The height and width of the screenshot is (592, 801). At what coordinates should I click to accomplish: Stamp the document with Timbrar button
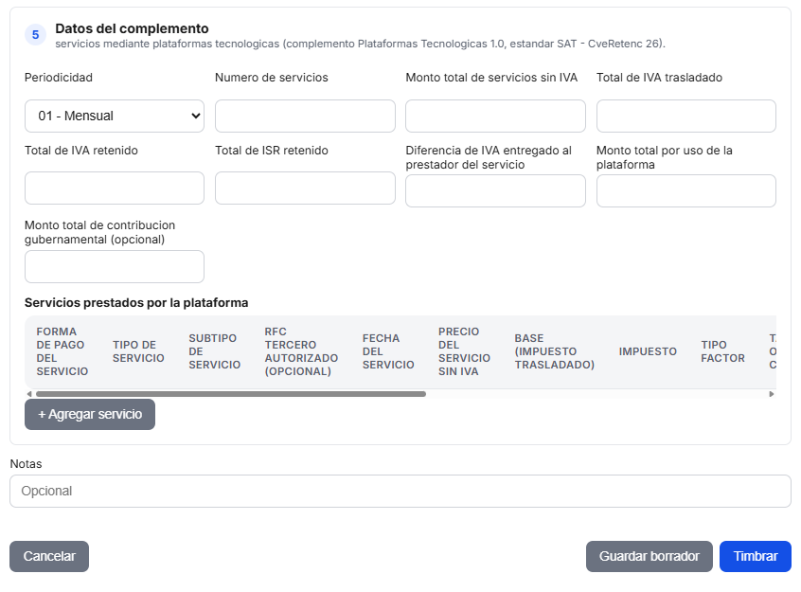[755, 556]
